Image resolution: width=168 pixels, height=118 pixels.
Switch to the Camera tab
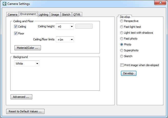pos(12,15)
